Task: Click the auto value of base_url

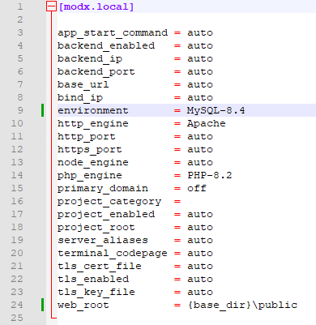Action: point(200,85)
